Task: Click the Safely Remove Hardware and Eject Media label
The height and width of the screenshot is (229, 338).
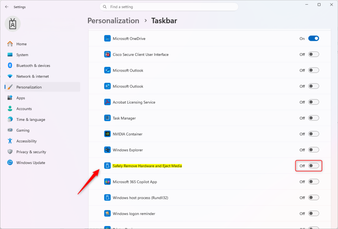Action: [147, 166]
